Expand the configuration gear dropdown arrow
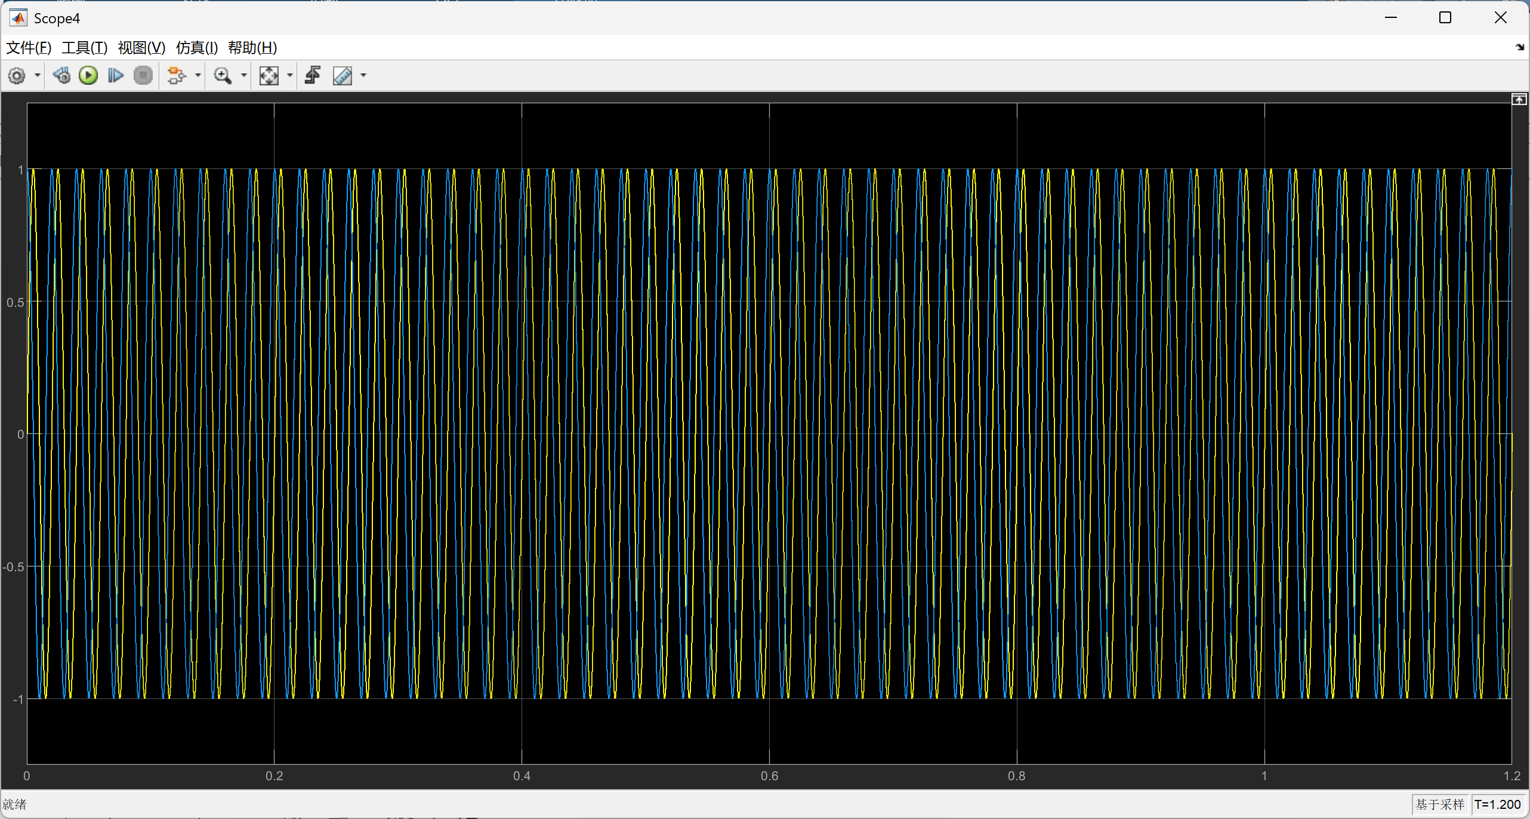The image size is (1530, 819). pyautogui.click(x=37, y=76)
